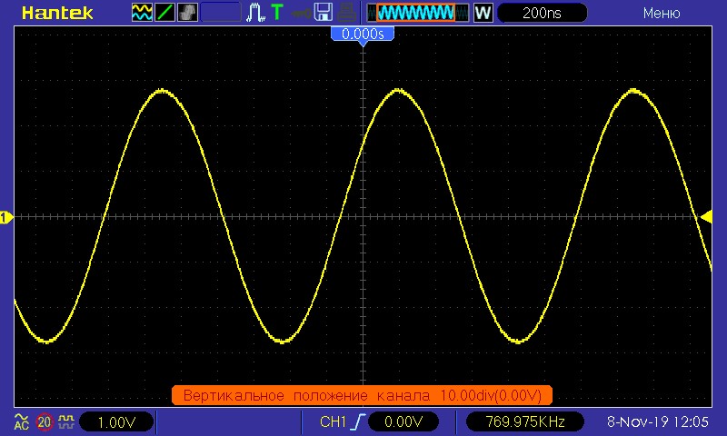Click the AC coupling icon
Screen dimensions: 727x436
point(21,421)
